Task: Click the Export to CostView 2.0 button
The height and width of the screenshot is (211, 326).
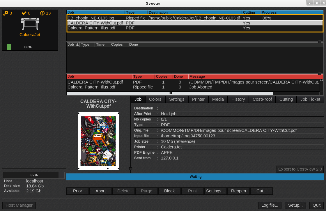Action: click(x=300, y=169)
